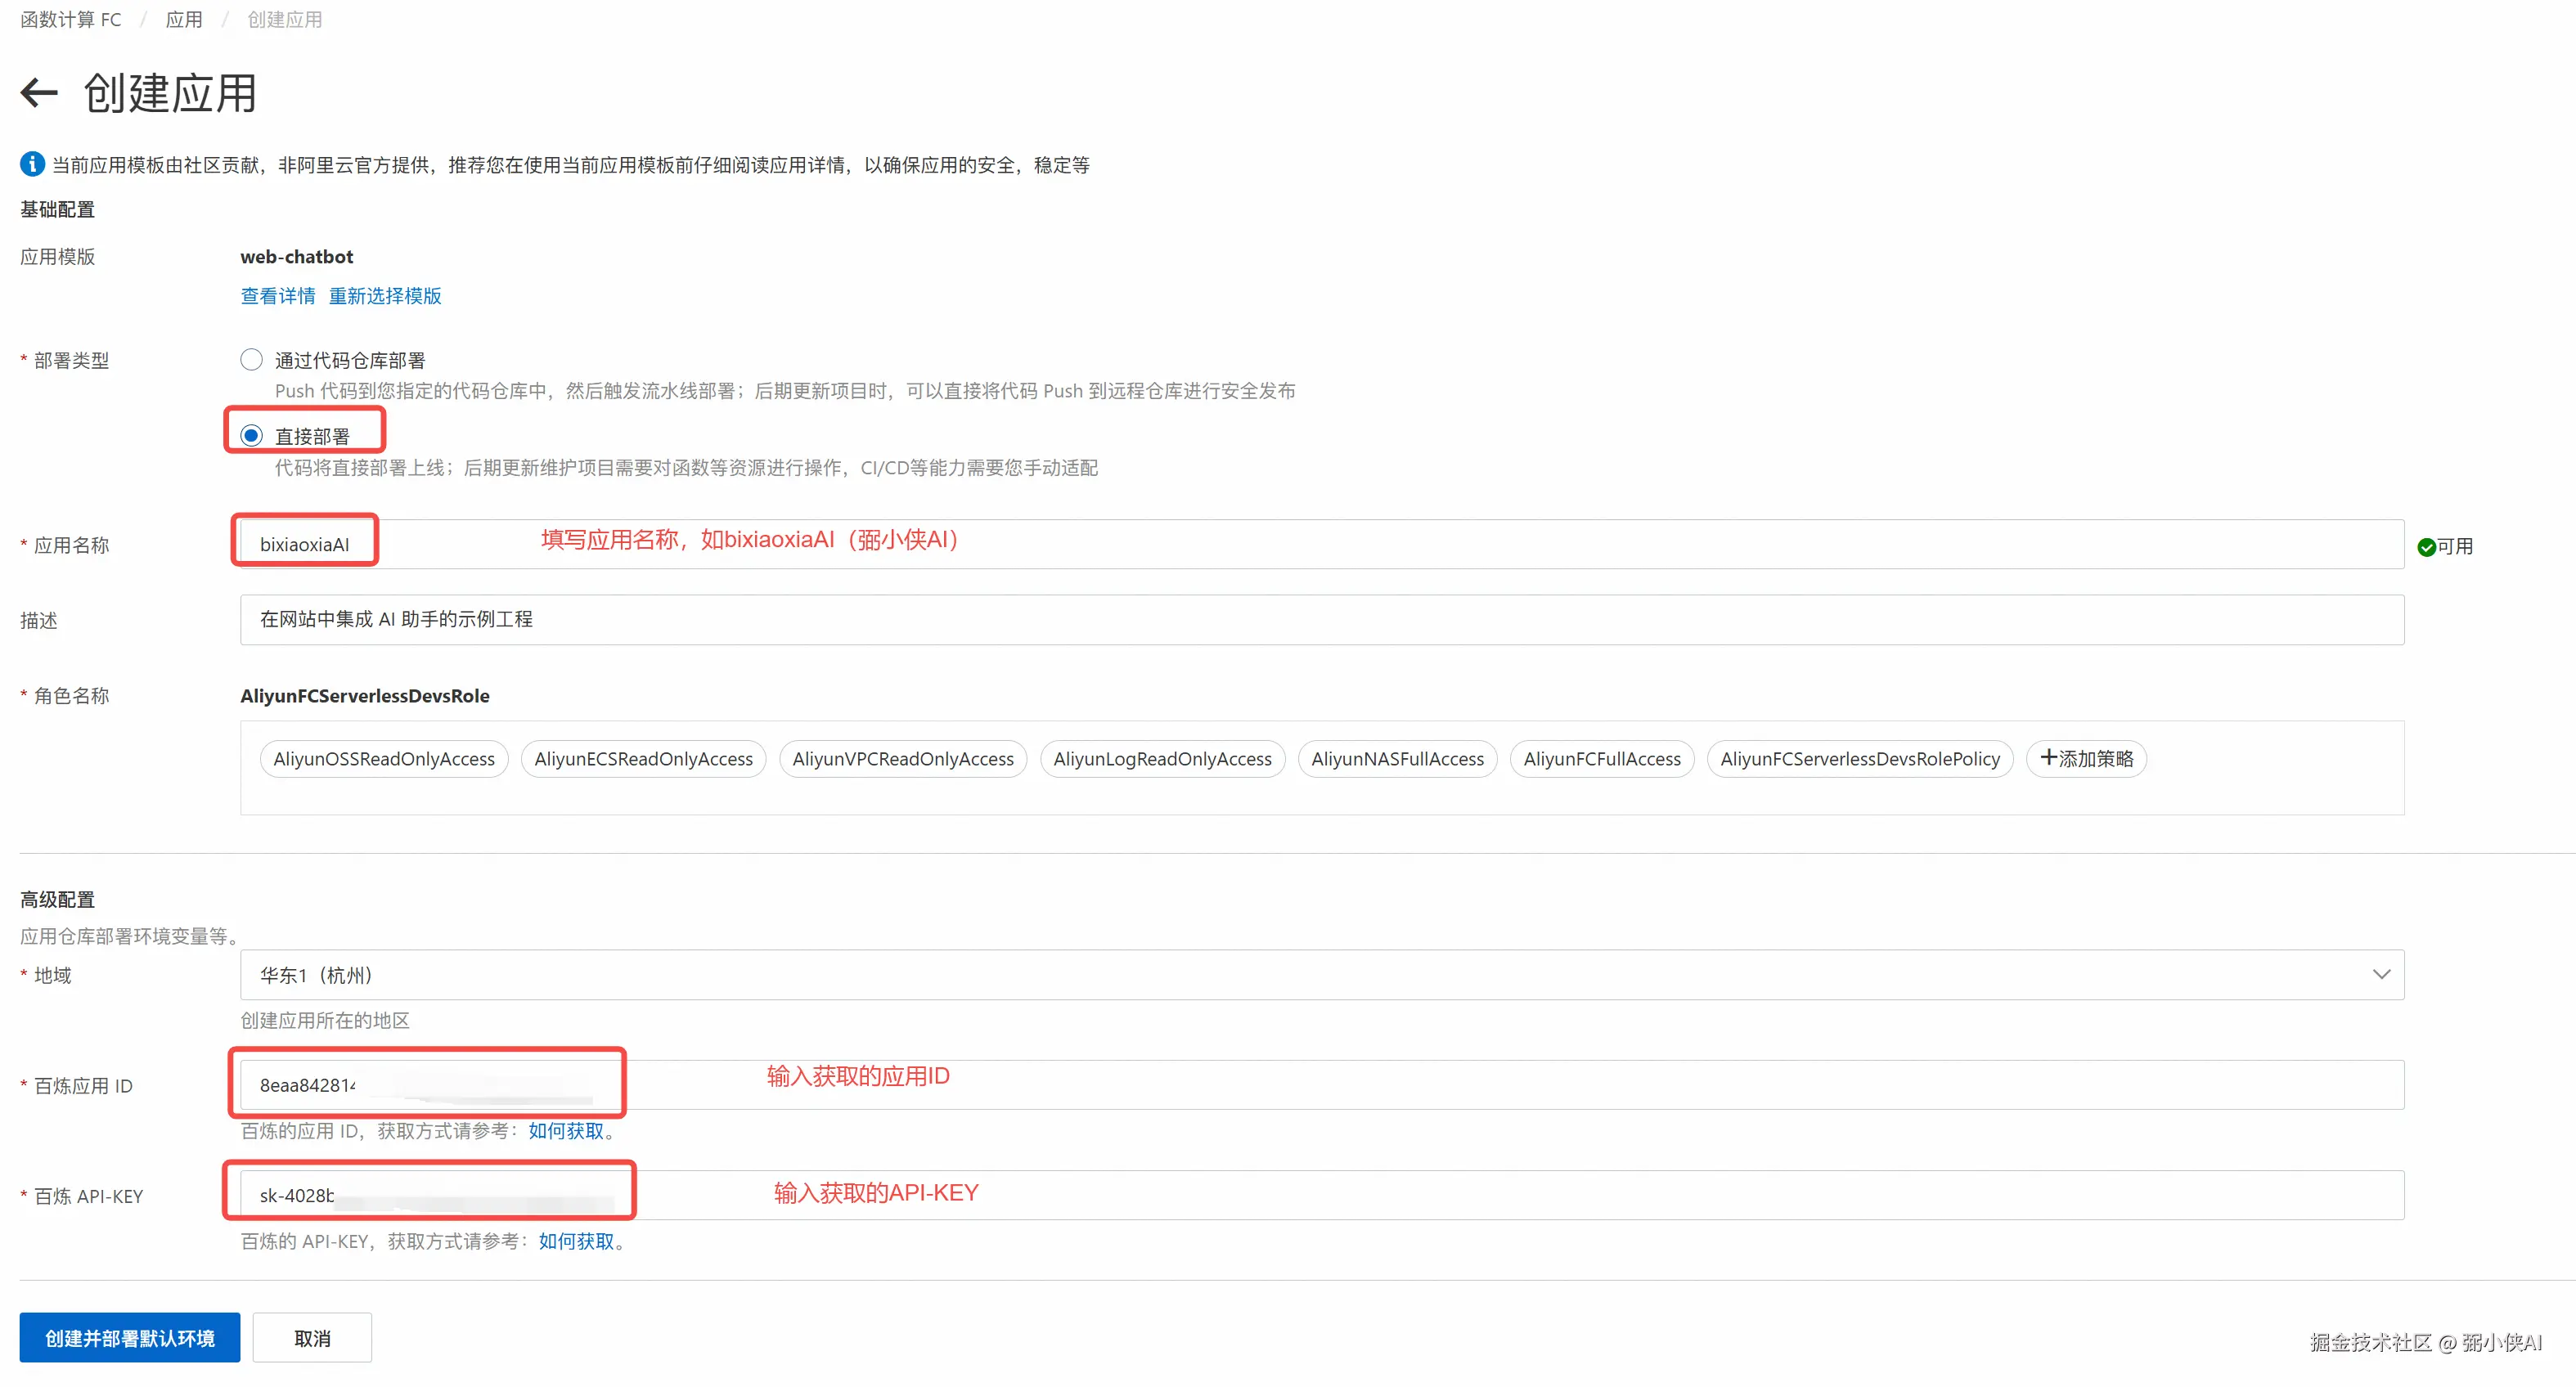Viewport: 2576px width, 1387px height.
Task: Click the blue info icon in the notice
Action: [32, 164]
